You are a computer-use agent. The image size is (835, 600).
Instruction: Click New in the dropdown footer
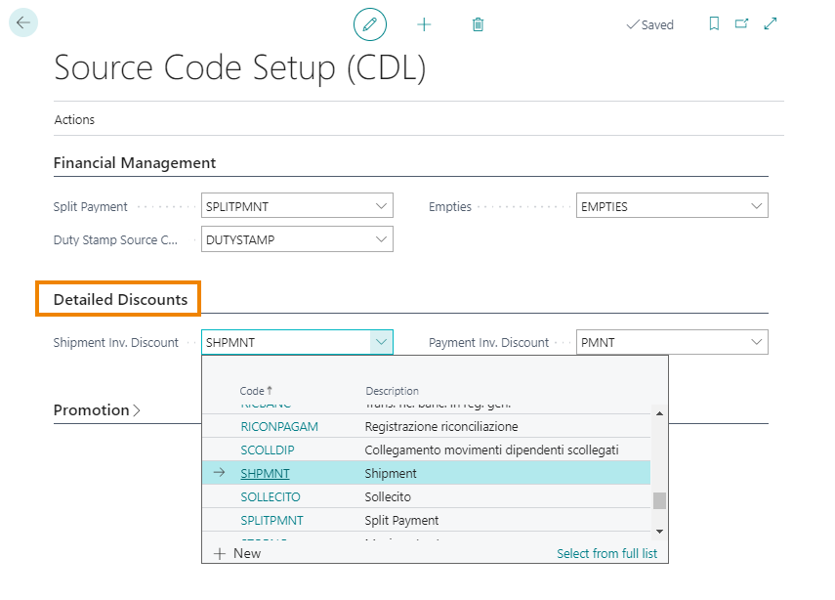click(237, 553)
